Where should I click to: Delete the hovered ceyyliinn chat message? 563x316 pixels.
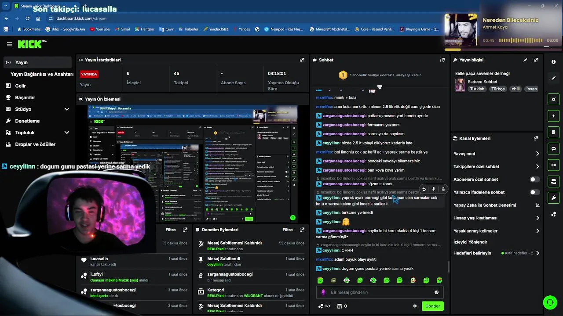(443, 189)
